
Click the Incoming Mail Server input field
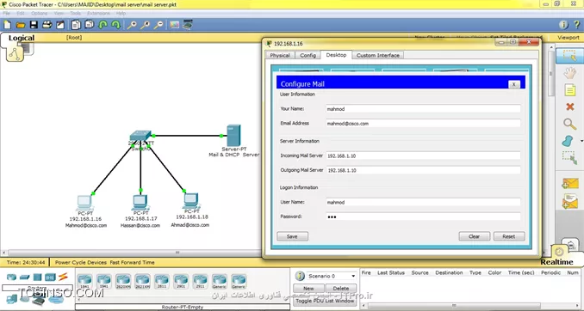pyautogui.click(x=423, y=155)
